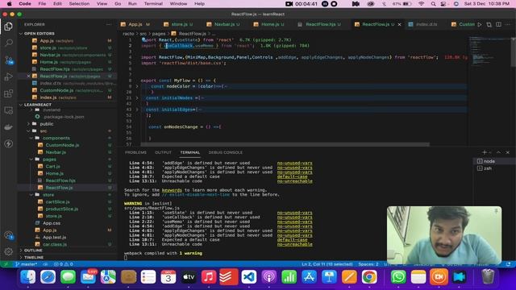Open Run and Debug view
516x290 pixels.
[x=9, y=77]
